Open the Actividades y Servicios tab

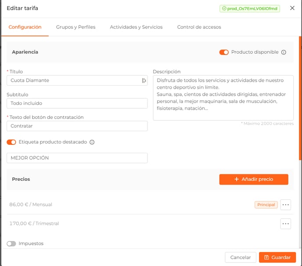click(136, 27)
